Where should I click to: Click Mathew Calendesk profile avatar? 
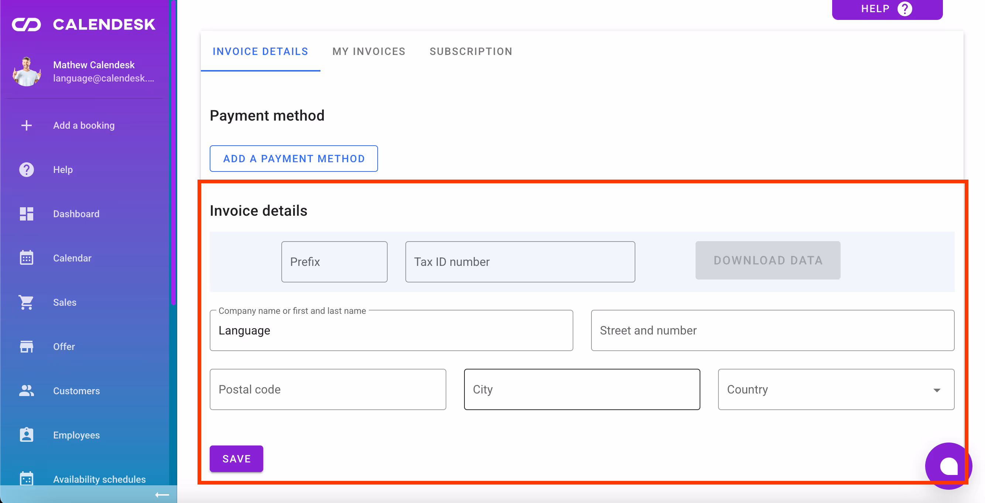pos(26,72)
